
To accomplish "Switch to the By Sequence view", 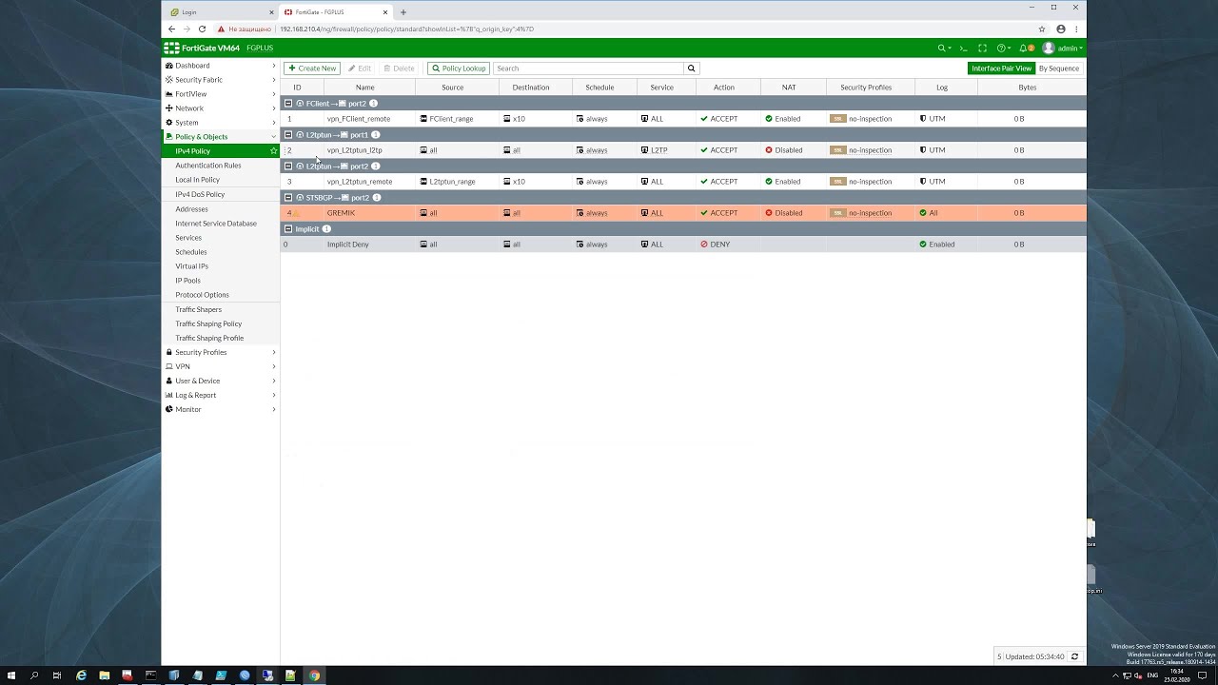I will pyautogui.click(x=1059, y=68).
